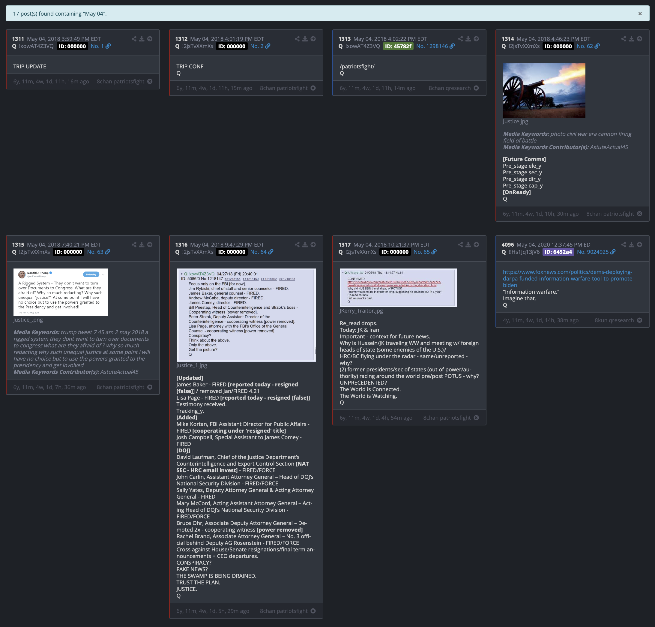Viewport: 655px width, 627px height.
Task: Open post 1311 with arrow circle icon
Action: (150, 39)
